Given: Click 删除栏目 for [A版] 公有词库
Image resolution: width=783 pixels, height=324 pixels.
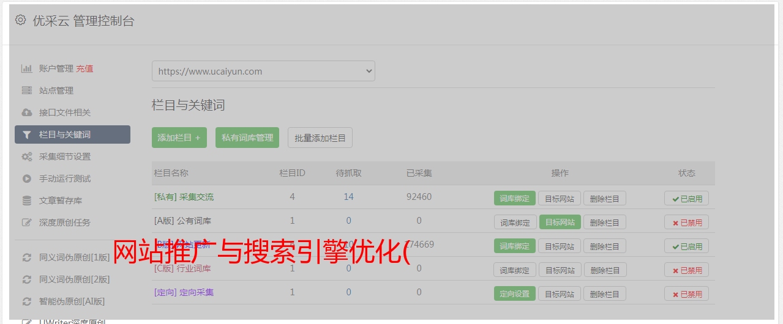Looking at the screenshot, I should pos(605,222).
